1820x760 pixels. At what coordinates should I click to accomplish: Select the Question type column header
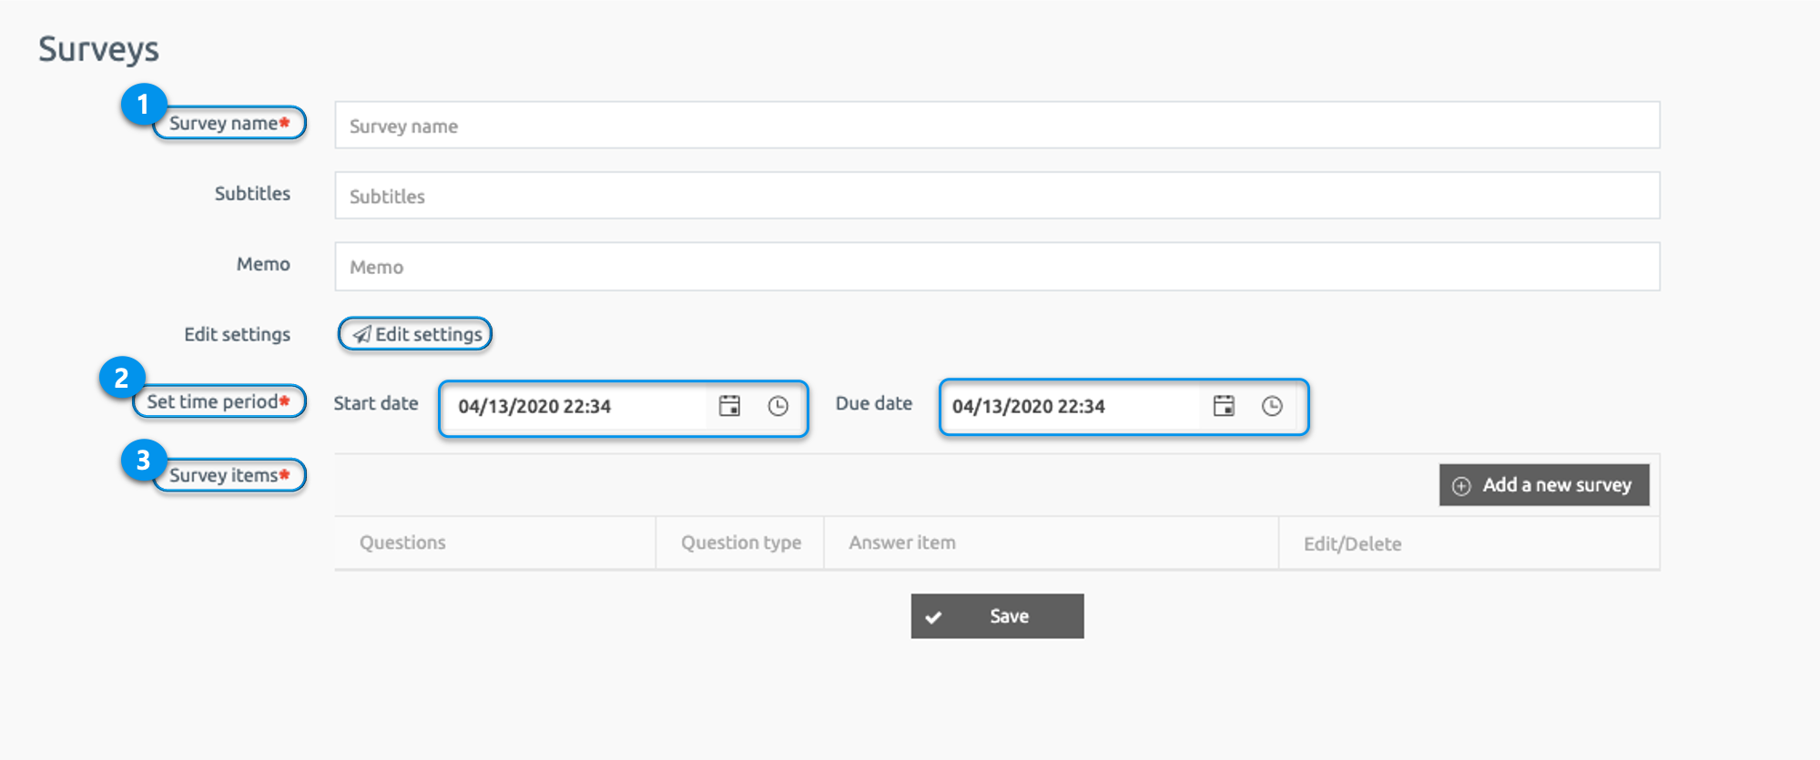tap(741, 542)
